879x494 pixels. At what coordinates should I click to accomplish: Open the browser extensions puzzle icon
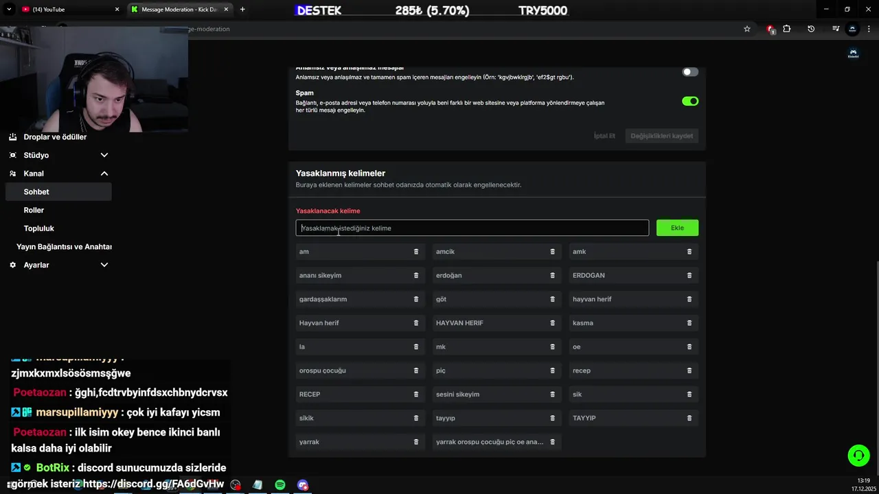[x=787, y=29]
